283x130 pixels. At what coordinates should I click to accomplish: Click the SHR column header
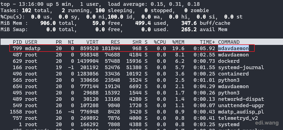click(137, 42)
